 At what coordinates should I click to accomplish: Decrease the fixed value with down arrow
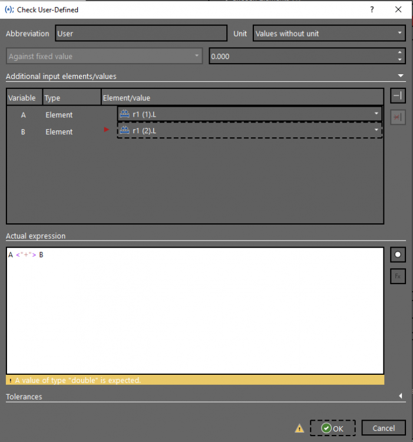pos(400,60)
